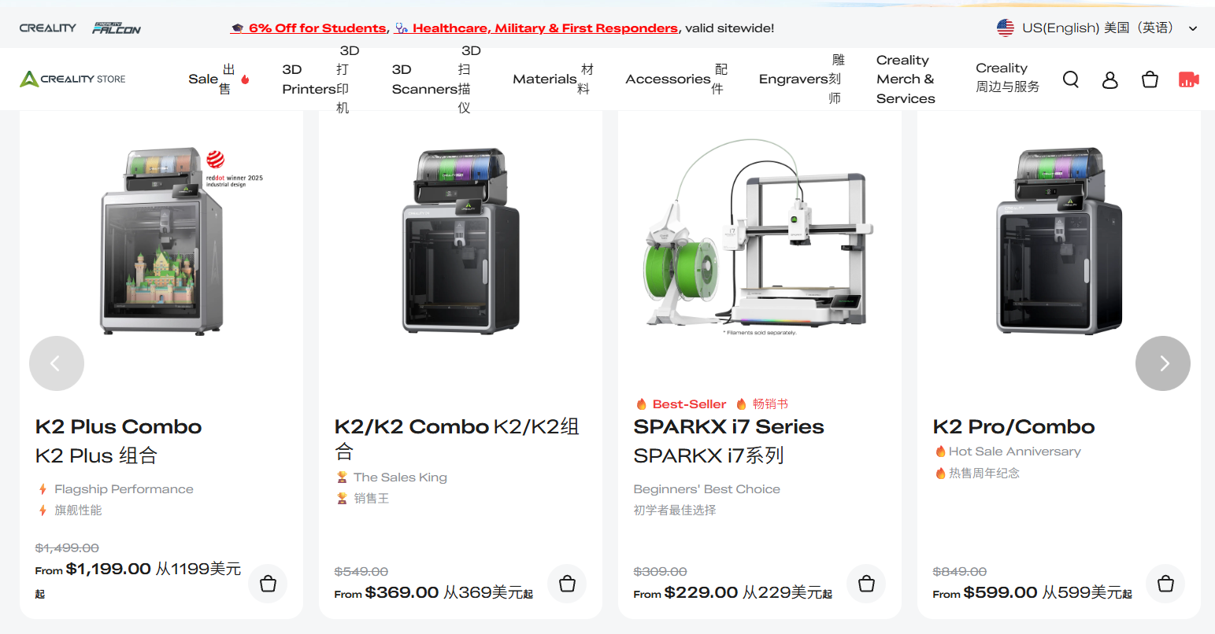
Task: Add K2/K2 Combo to cart
Action: (x=567, y=584)
